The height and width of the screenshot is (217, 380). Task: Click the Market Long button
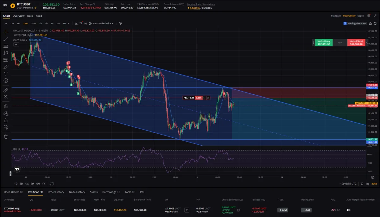pos(324,43)
